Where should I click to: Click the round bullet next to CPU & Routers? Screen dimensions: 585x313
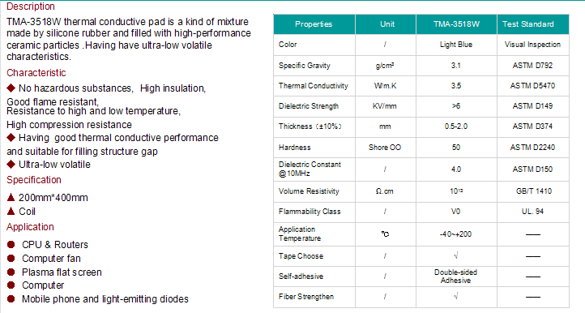pyautogui.click(x=11, y=244)
